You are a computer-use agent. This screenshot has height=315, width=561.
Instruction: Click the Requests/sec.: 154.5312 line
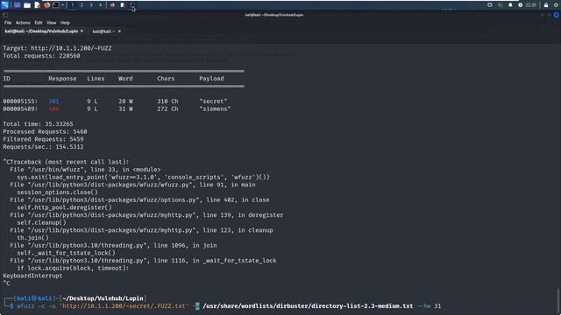pyautogui.click(x=43, y=147)
